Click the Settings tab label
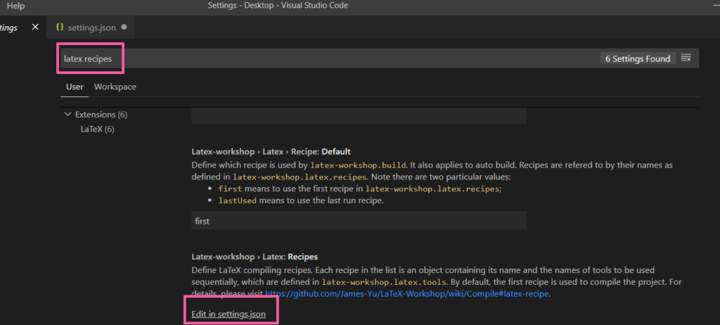 click(x=8, y=27)
